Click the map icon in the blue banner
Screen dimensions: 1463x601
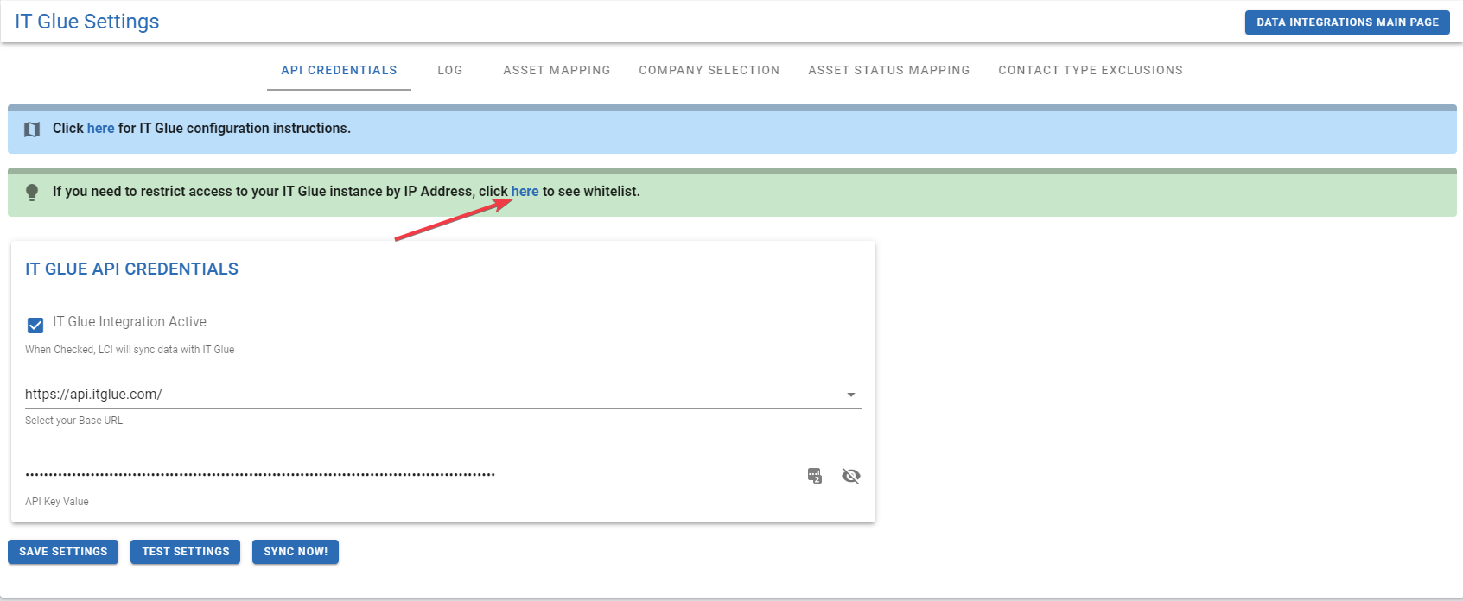pos(32,130)
